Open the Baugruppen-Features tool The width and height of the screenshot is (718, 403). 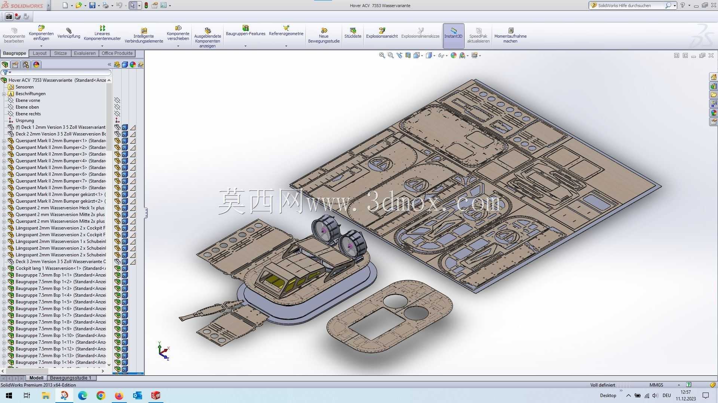pyautogui.click(x=245, y=31)
